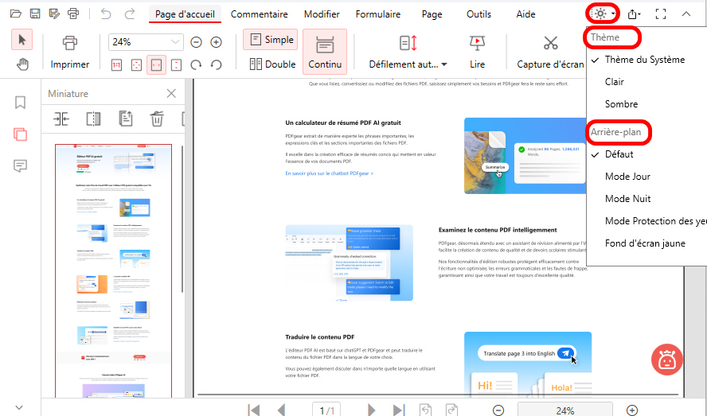Image resolution: width=707 pixels, height=416 pixels.
Task: Open the zoom percentage combo box in ribbon
Action: [146, 42]
